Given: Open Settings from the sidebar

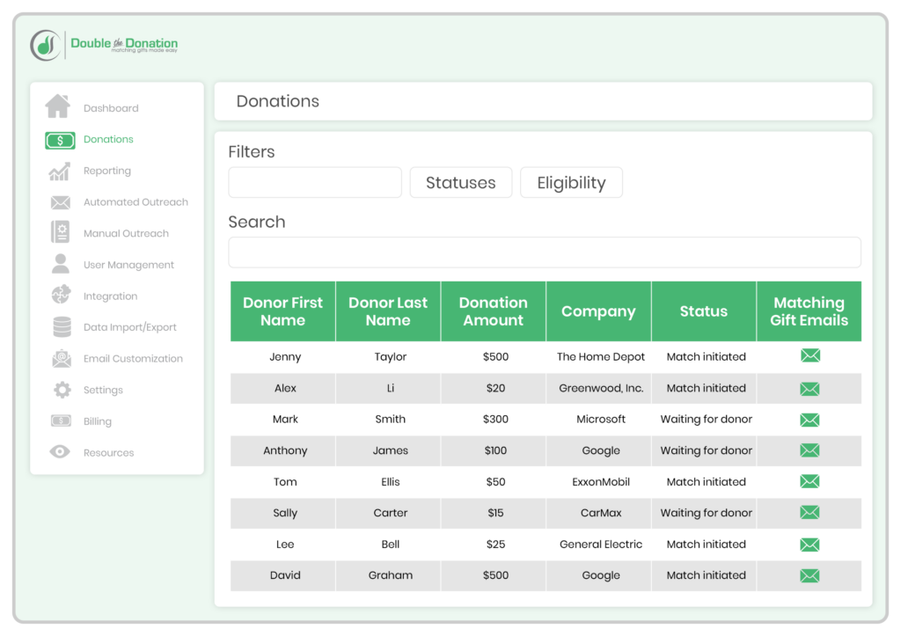Looking at the screenshot, I should pyautogui.click(x=103, y=390).
